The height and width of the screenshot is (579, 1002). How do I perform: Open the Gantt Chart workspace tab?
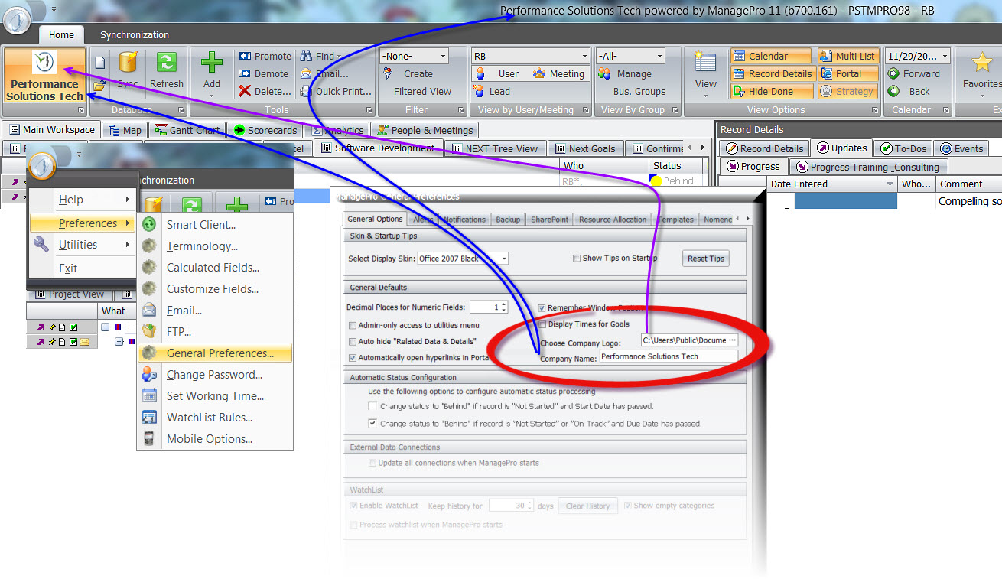187,130
